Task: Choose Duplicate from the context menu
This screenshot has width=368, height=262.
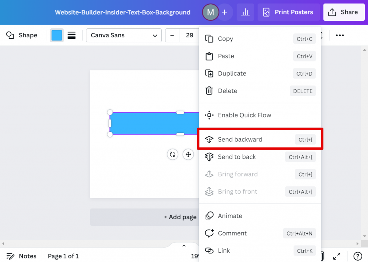Action: tap(232, 74)
